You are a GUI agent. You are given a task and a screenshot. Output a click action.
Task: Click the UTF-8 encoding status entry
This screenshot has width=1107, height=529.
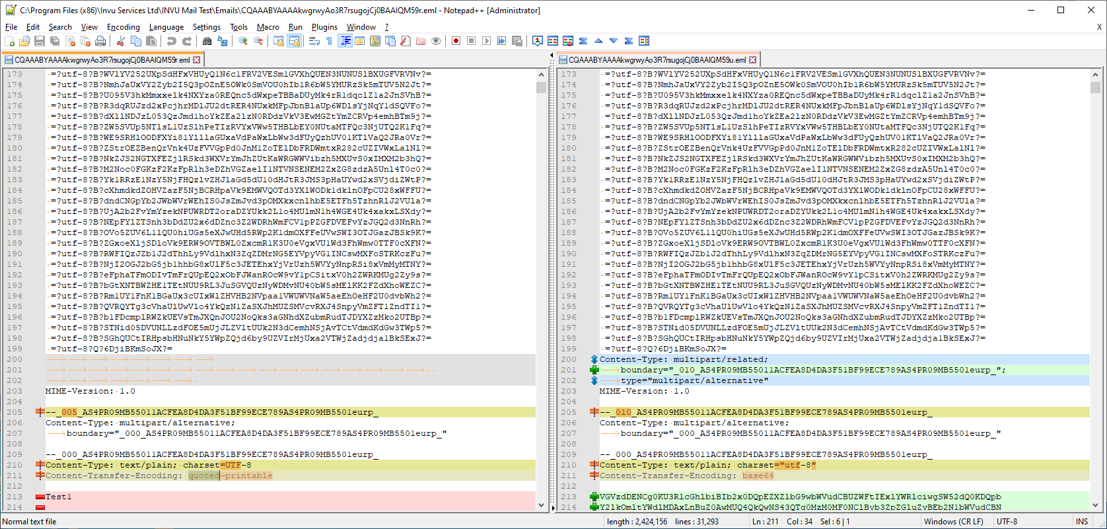pyautogui.click(x=1007, y=522)
